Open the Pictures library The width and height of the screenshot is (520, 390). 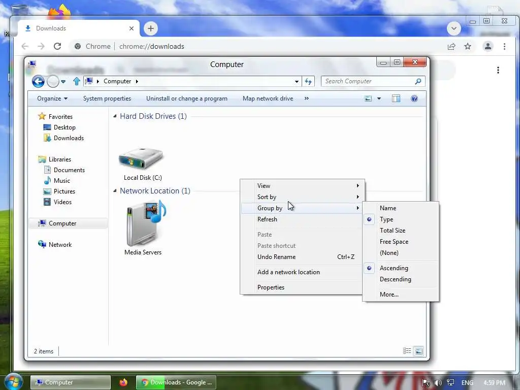(x=64, y=191)
